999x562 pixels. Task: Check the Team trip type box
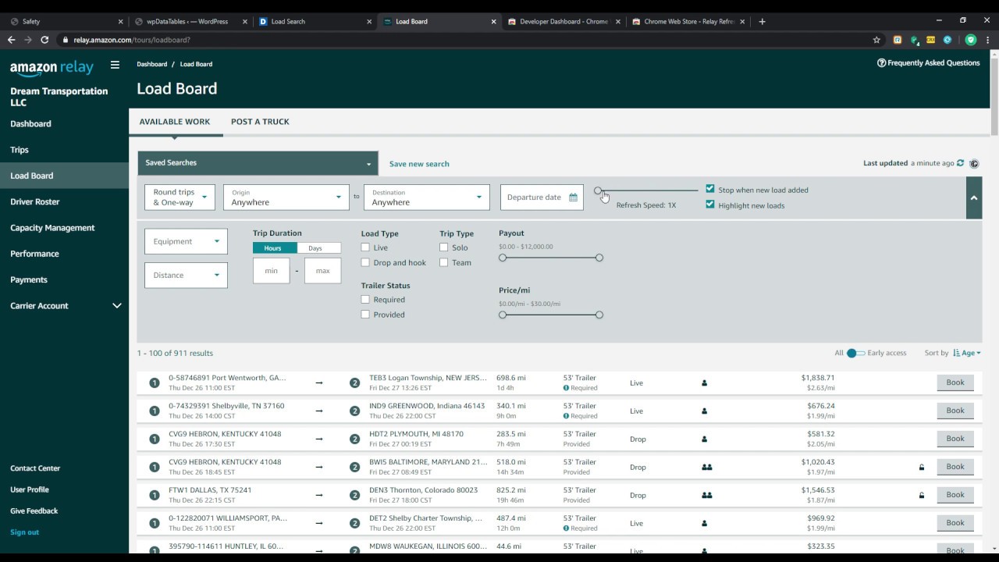pyautogui.click(x=443, y=262)
